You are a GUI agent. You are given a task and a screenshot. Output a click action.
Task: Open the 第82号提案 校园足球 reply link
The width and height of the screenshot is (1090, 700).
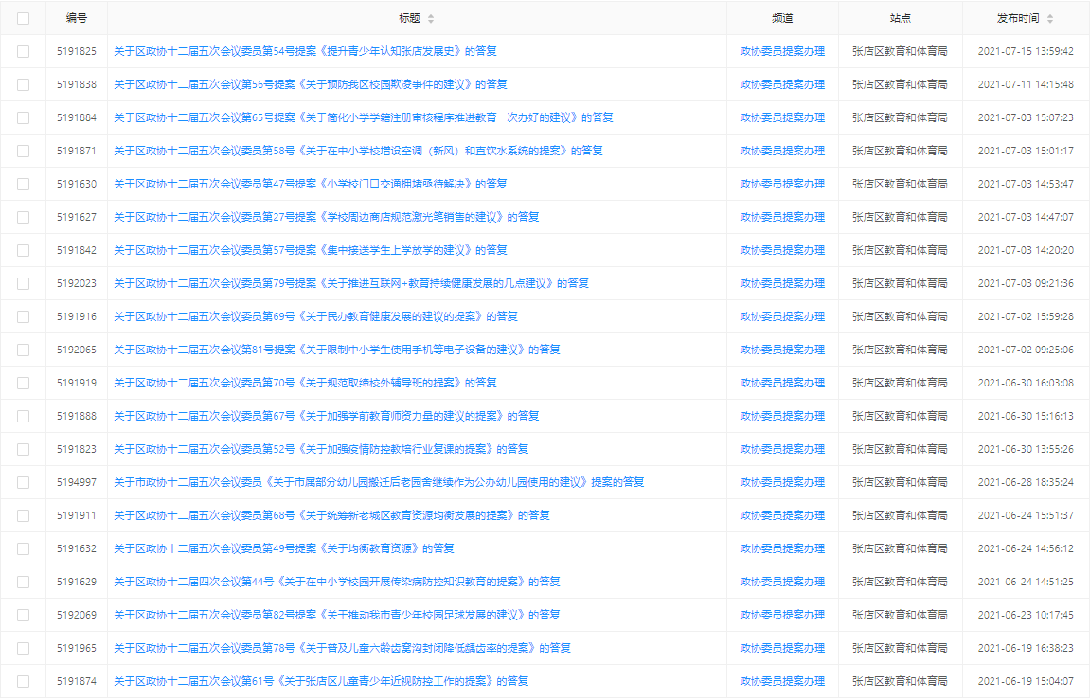336,615
